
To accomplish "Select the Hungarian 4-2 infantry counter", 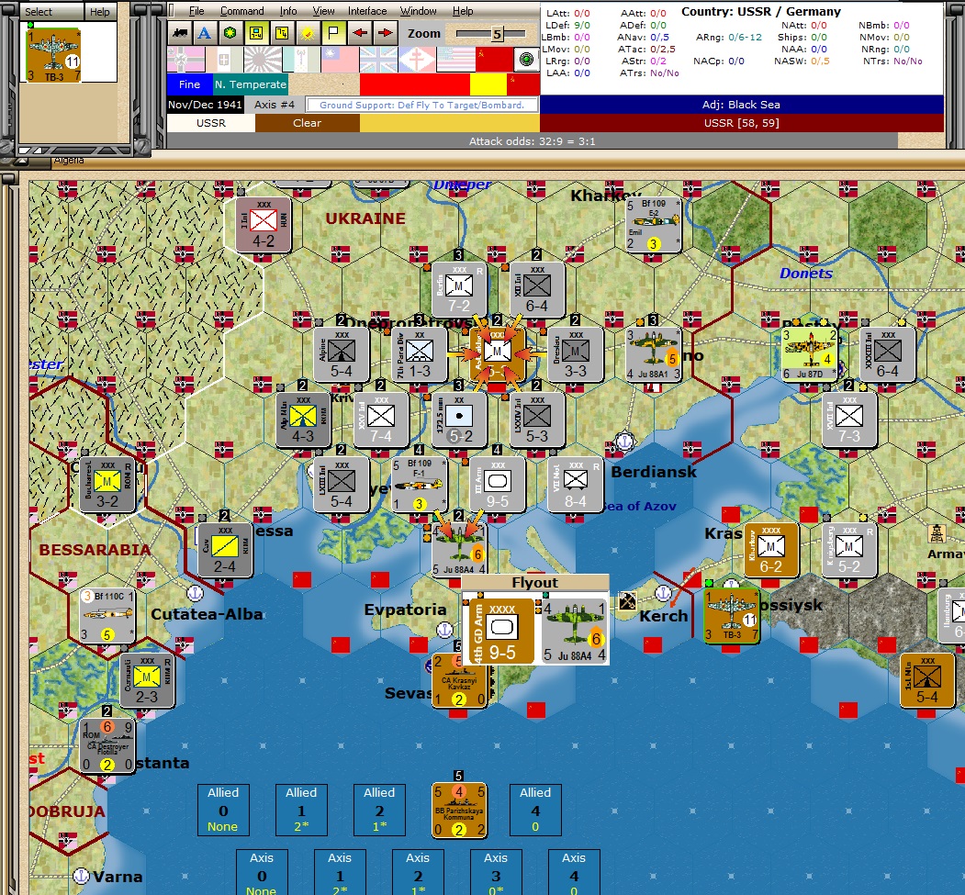I will pos(264,225).
